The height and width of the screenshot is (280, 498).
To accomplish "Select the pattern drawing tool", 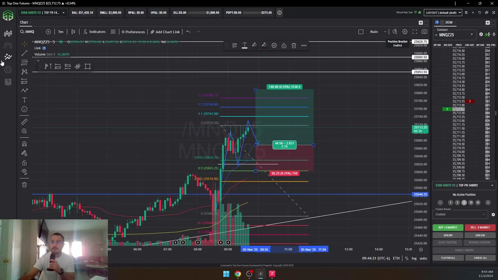I will tap(24, 72).
